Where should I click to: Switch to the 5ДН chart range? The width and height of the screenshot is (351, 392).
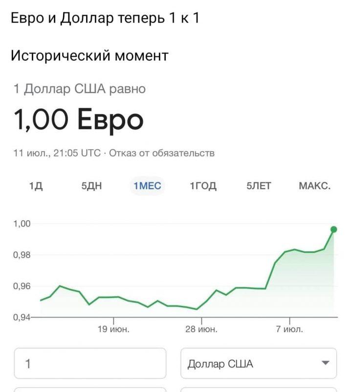point(91,186)
